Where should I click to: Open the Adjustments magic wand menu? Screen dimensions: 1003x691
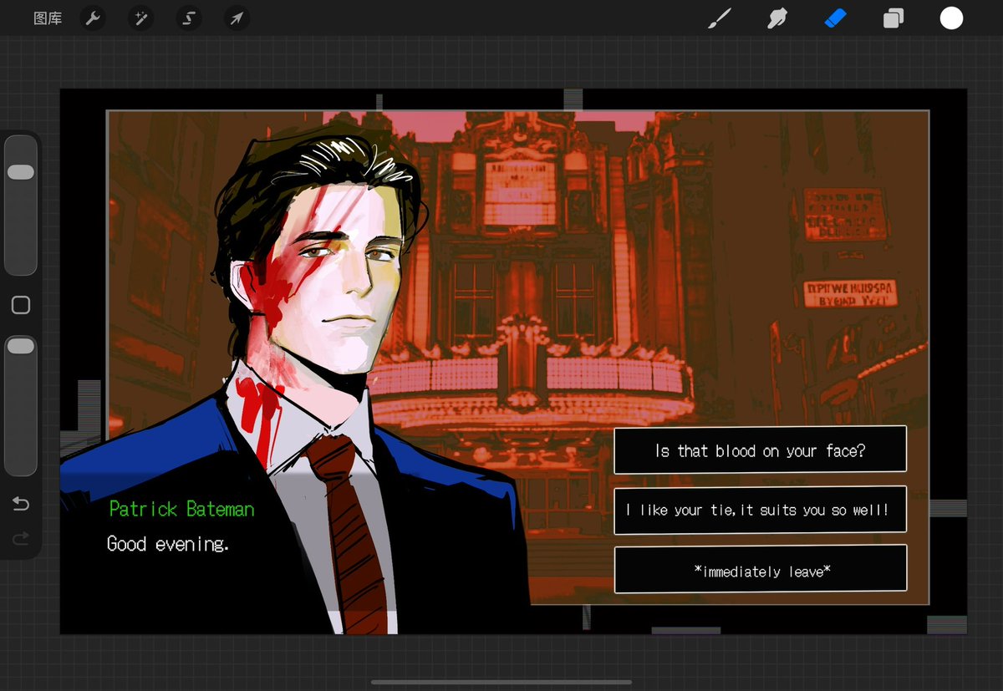(140, 18)
